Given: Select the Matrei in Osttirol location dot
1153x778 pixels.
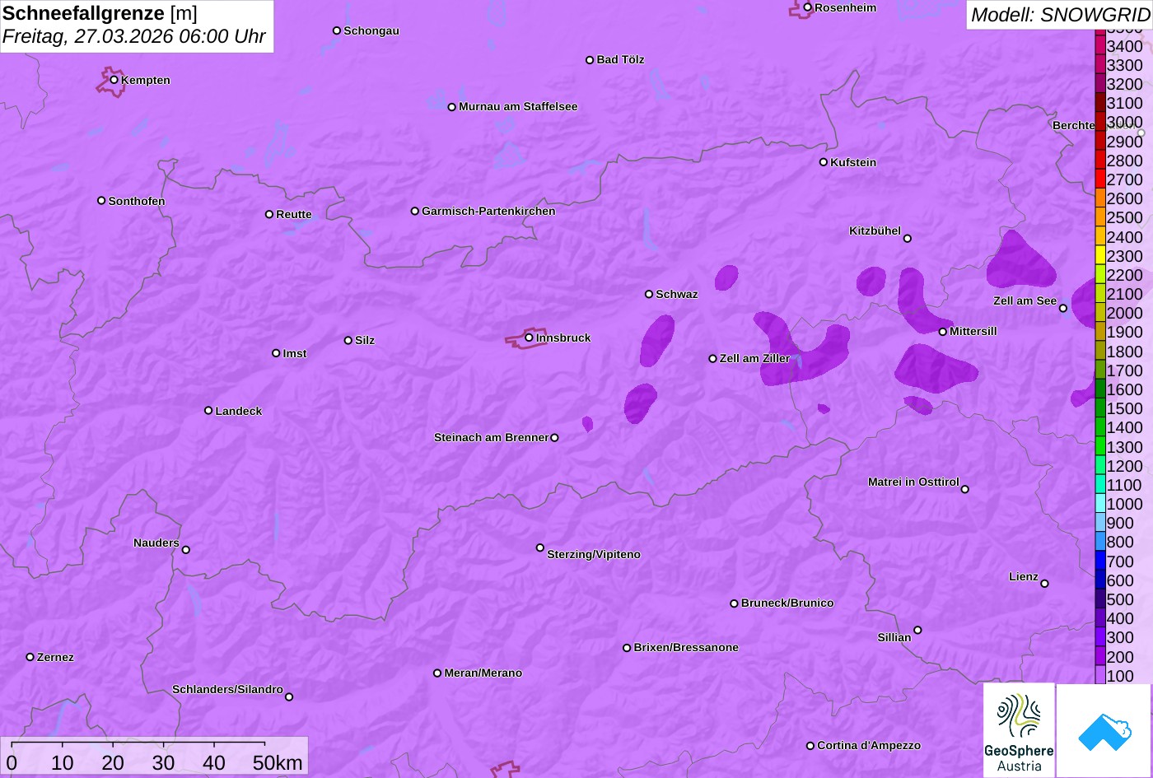Looking at the screenshot, I should pyautogui.click(x=965, y=489).
